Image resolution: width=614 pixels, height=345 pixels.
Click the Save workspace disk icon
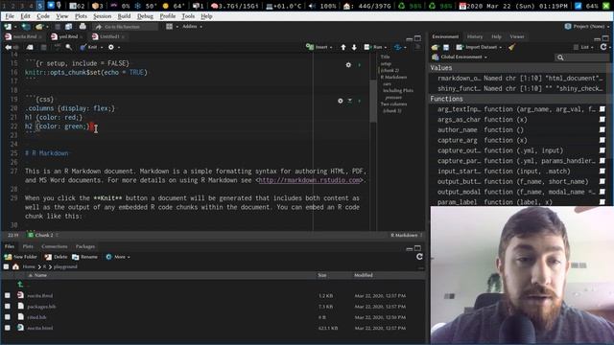(x=445, y=47)
